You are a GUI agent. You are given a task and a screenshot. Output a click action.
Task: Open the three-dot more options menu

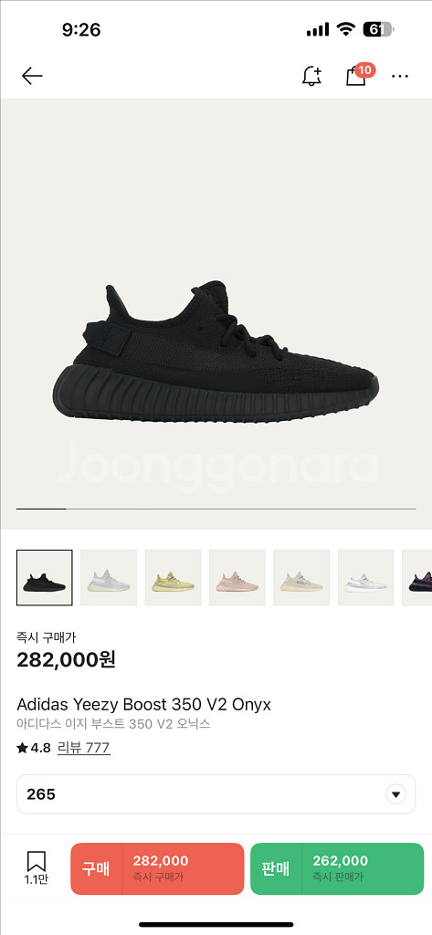tap(400, 76)
